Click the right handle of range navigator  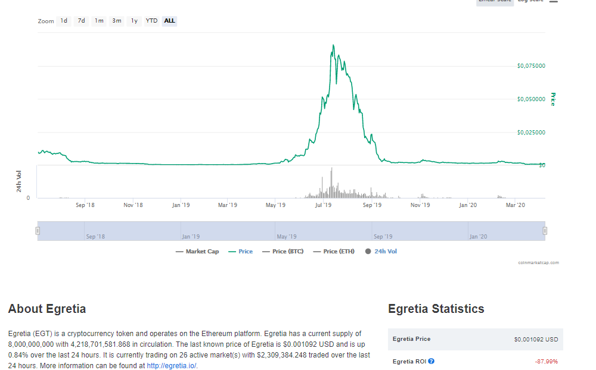545,231
